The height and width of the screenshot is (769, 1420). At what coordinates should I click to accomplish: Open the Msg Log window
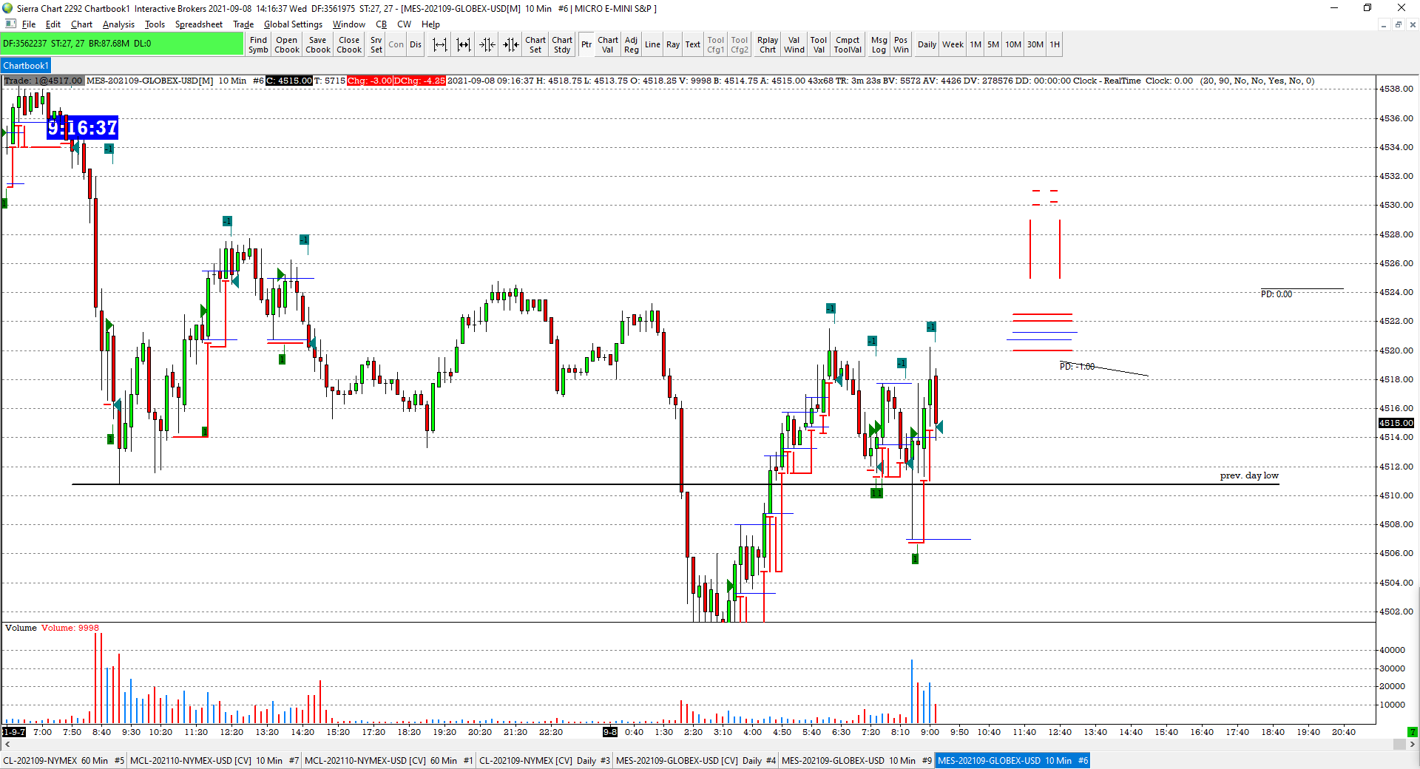pos(879,44)
